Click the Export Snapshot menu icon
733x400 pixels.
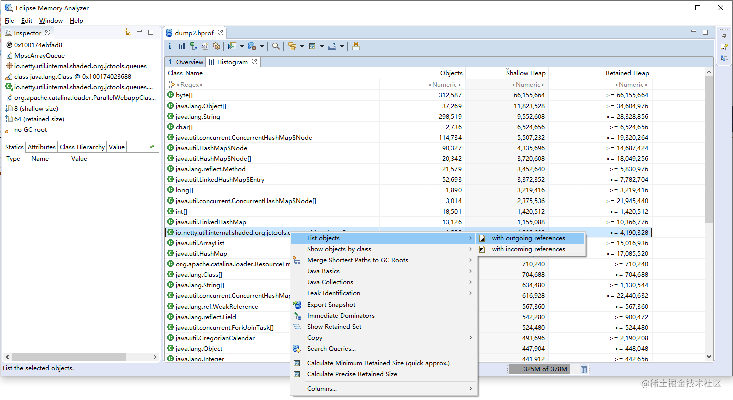pyautogui.click(x=297, y=305)
